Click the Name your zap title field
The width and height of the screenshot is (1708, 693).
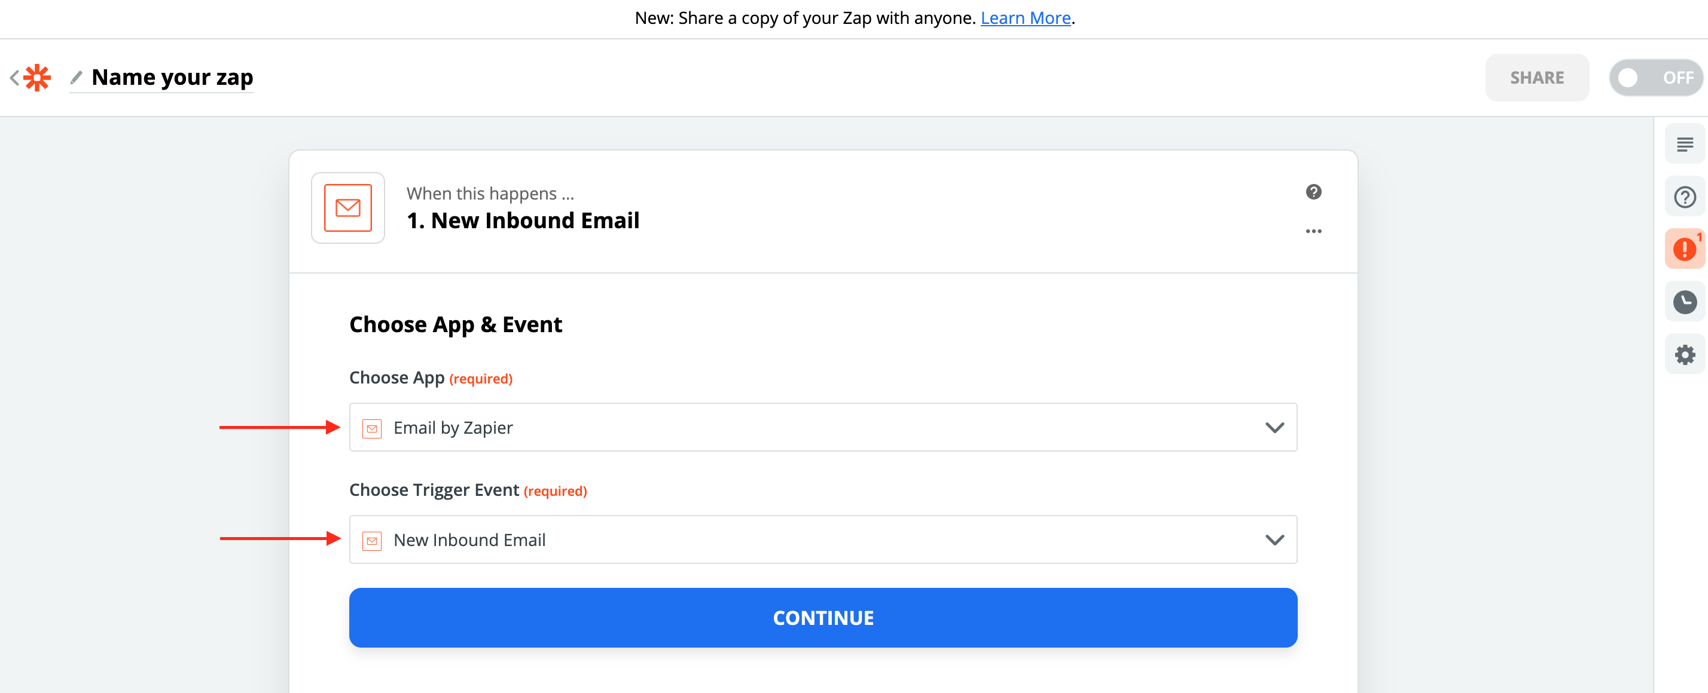[172, 78]
